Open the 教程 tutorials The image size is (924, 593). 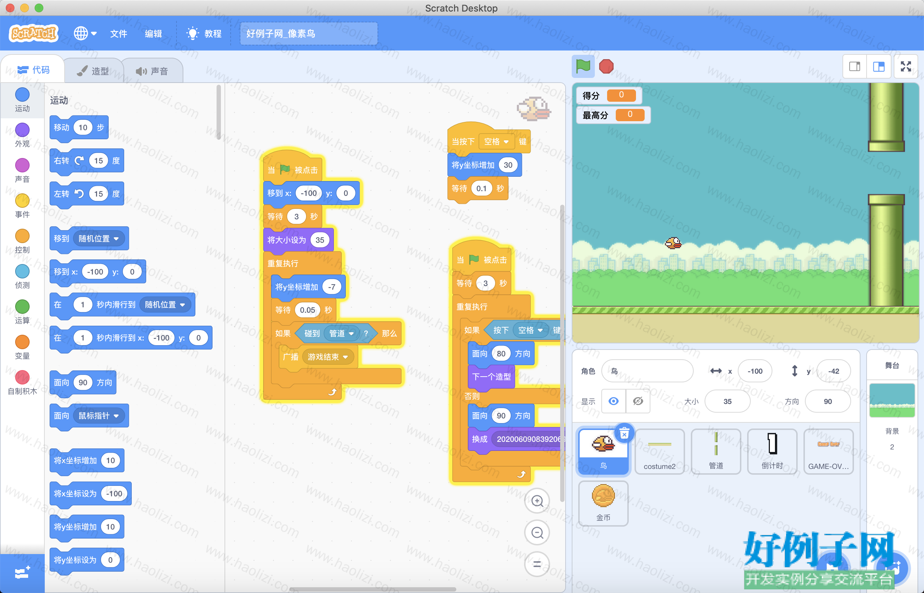coord(204,34)
